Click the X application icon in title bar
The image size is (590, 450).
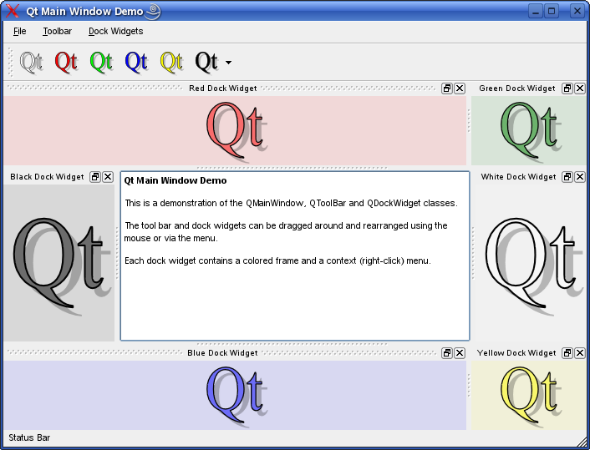point(13,11)
